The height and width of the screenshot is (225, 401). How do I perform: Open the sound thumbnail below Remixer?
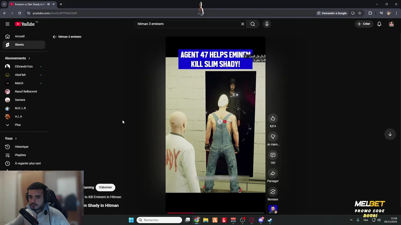click(x=273, y=209)
